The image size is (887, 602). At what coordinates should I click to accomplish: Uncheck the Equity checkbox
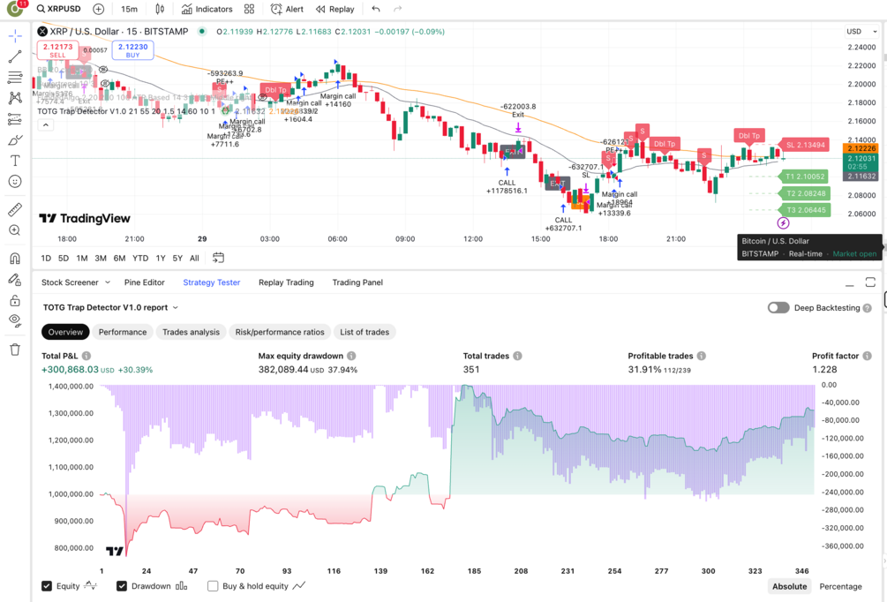point(47,586)
